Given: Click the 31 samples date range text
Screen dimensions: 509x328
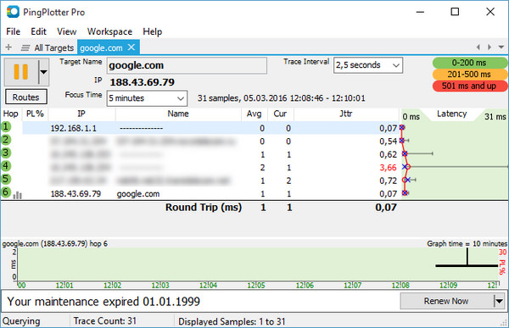Looking at the screenshot, I should pyautogui.click(x=282, y=98).
